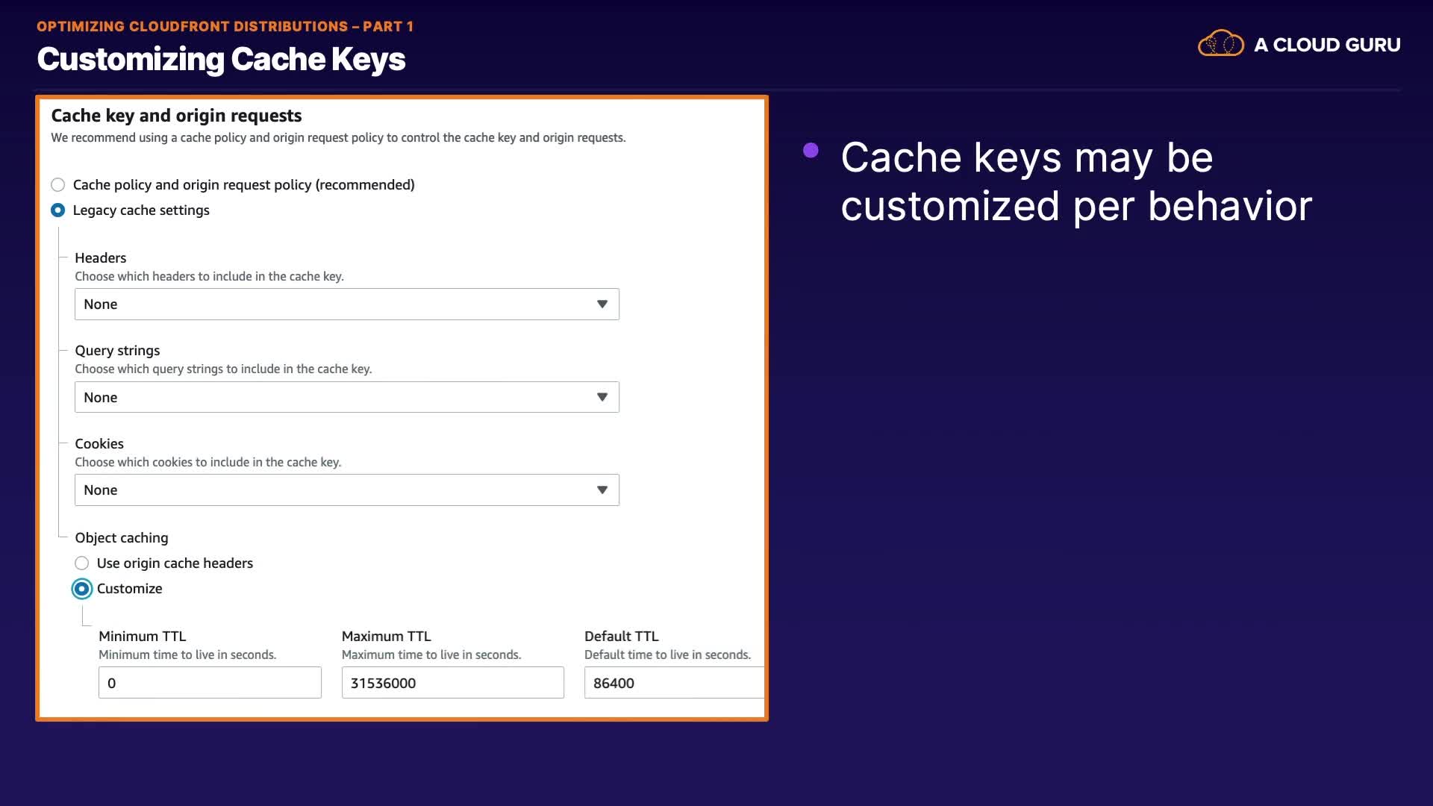This screenshot has height=806, width=1433.
Task: Click the Object caching section label
Action: [122, 538]
